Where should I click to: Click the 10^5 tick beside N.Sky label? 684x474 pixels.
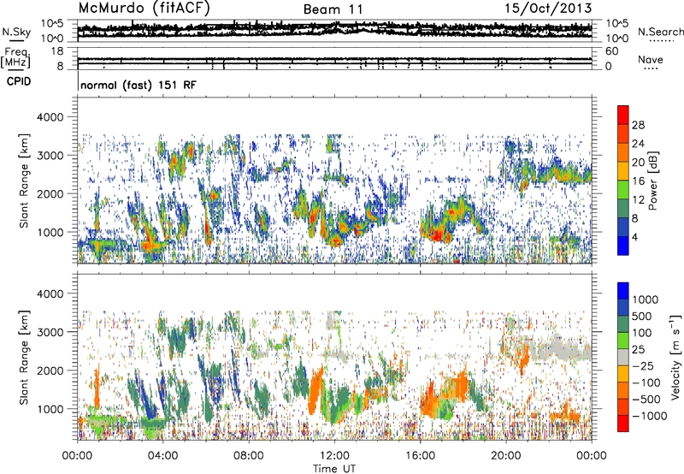click(x=52, y=24)
